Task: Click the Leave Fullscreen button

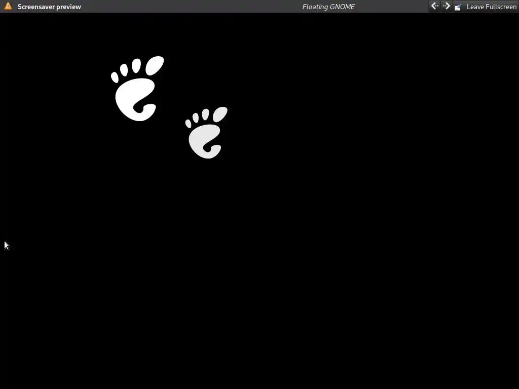Action: click(486, 7)
